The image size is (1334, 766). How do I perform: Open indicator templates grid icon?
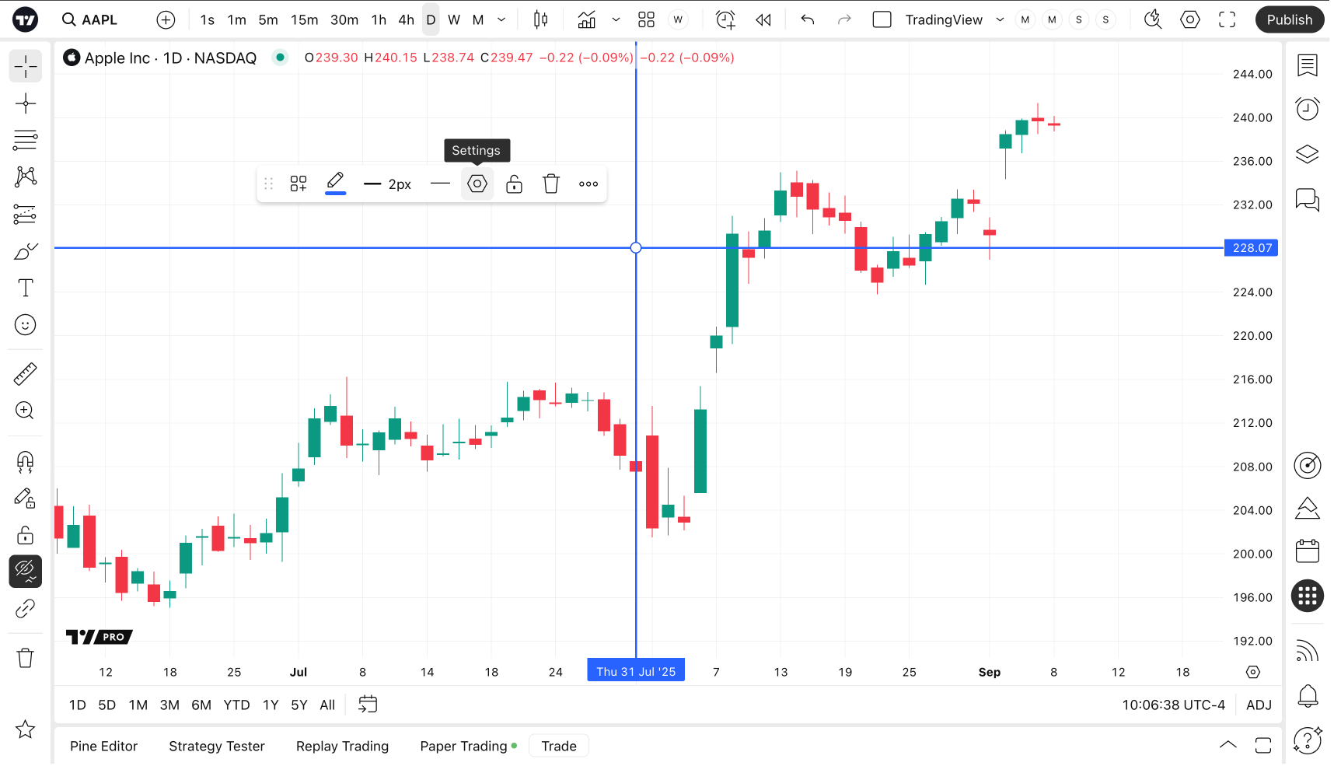point(646,20)
